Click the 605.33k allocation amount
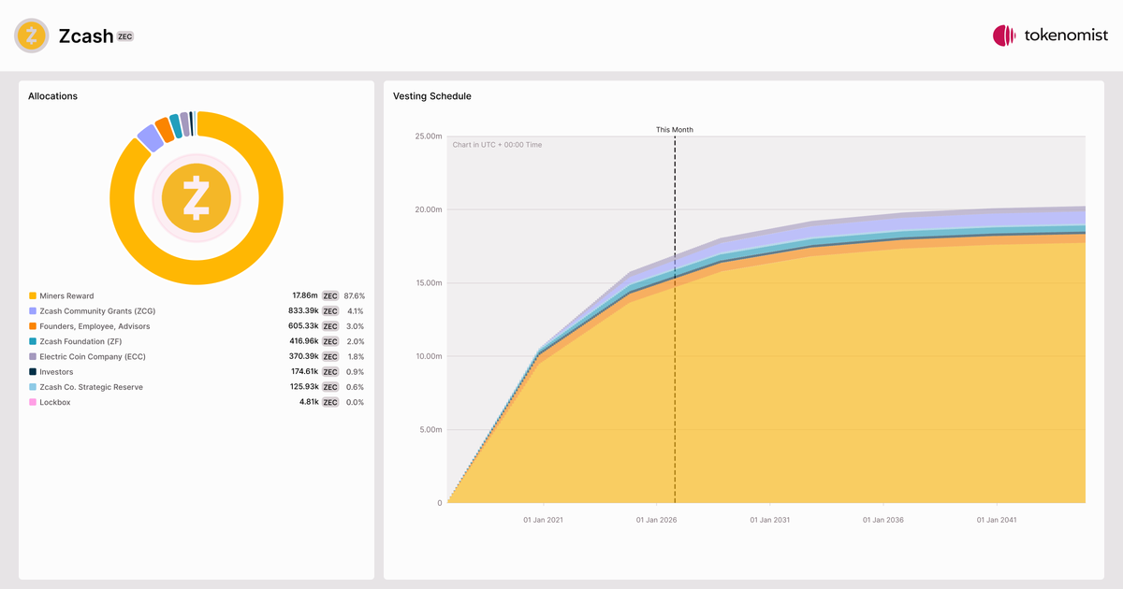 click(x=303, y=326)
